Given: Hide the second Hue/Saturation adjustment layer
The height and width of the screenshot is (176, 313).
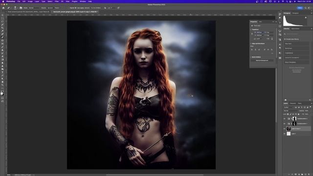Looking at the screenshot, I should (x=285, y=124).
